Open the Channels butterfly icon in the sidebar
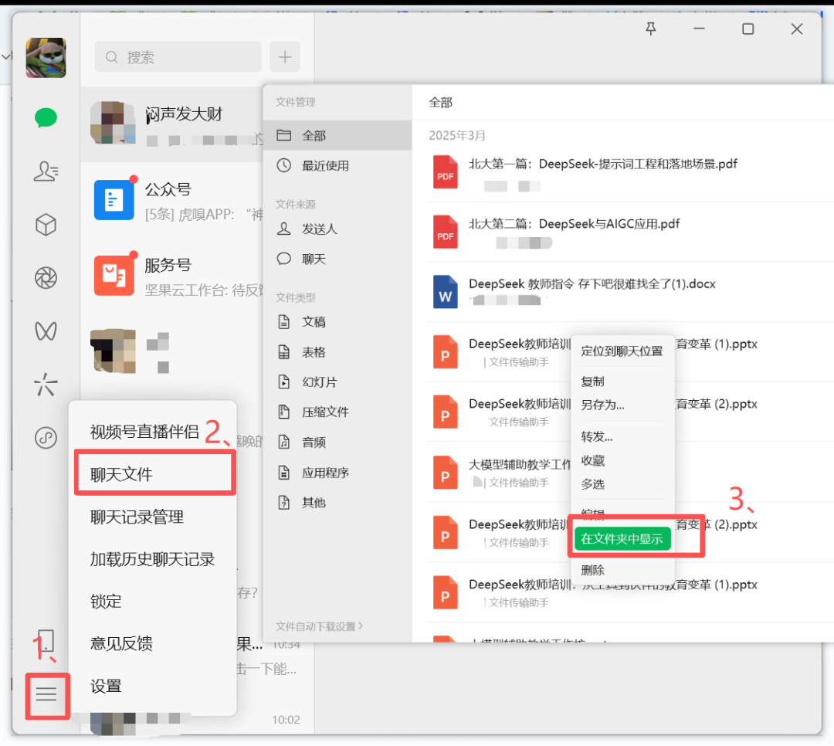834x746 pixels. click(46, 331)
